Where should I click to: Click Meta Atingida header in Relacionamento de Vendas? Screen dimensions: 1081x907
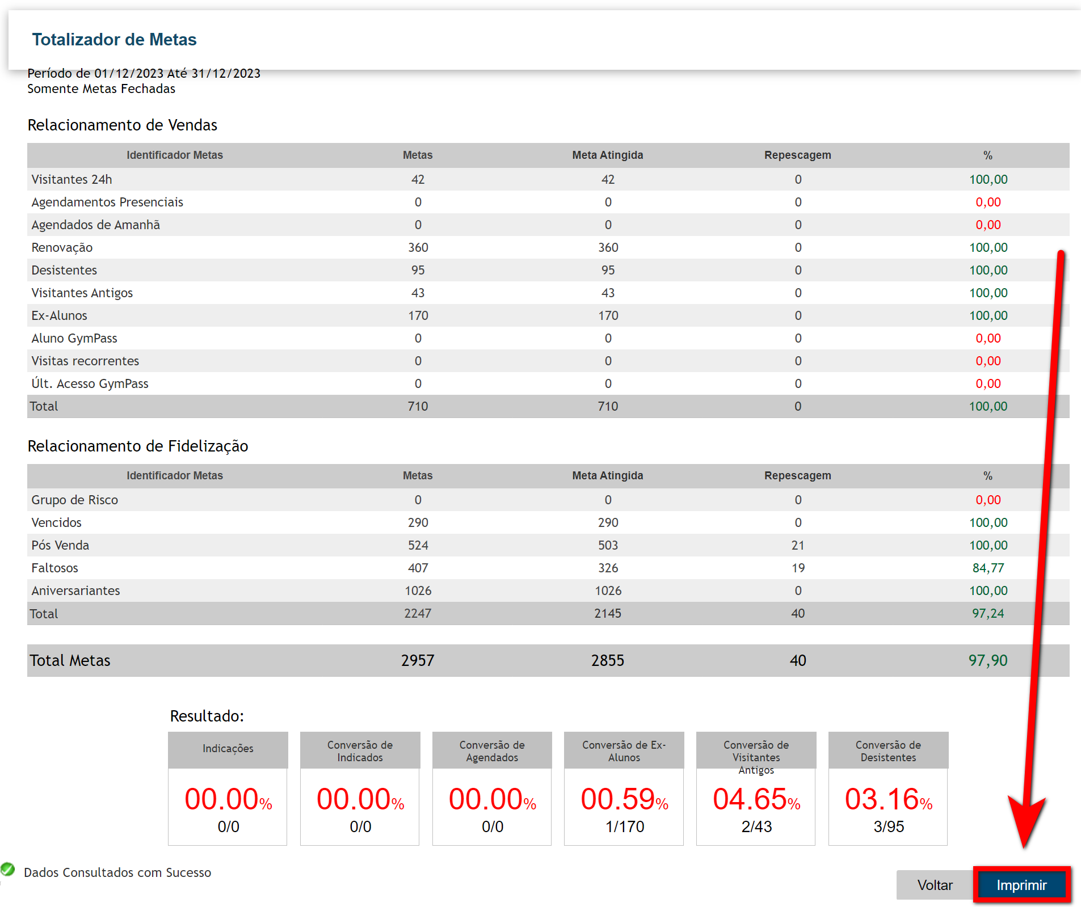point(607,155)
